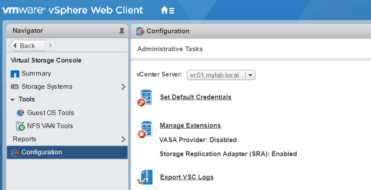Open the Manage Extensions link

(190, 126)
